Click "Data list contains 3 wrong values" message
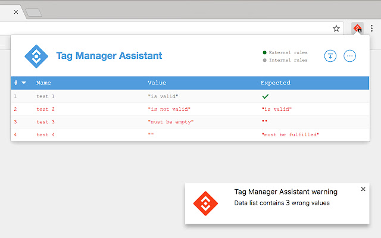Viewport: 381px width, 238px height. coord(282,203)
